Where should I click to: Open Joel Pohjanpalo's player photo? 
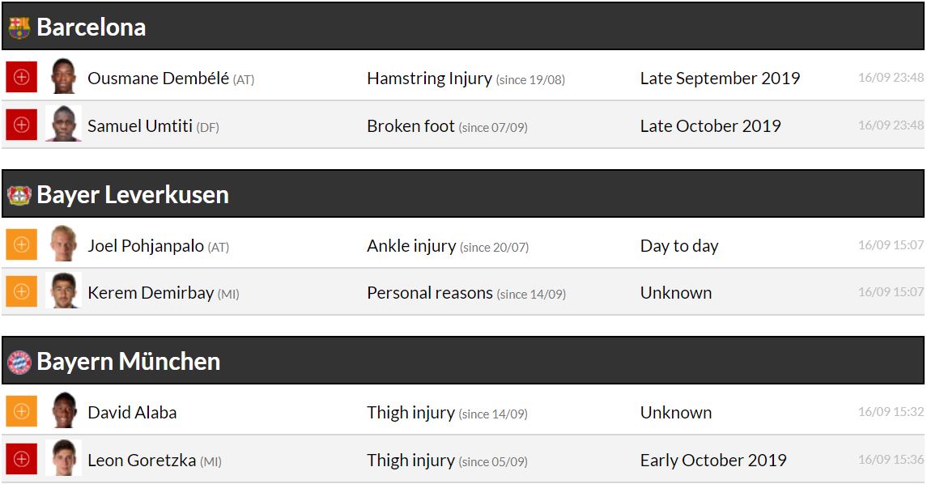tap(63, 245)
